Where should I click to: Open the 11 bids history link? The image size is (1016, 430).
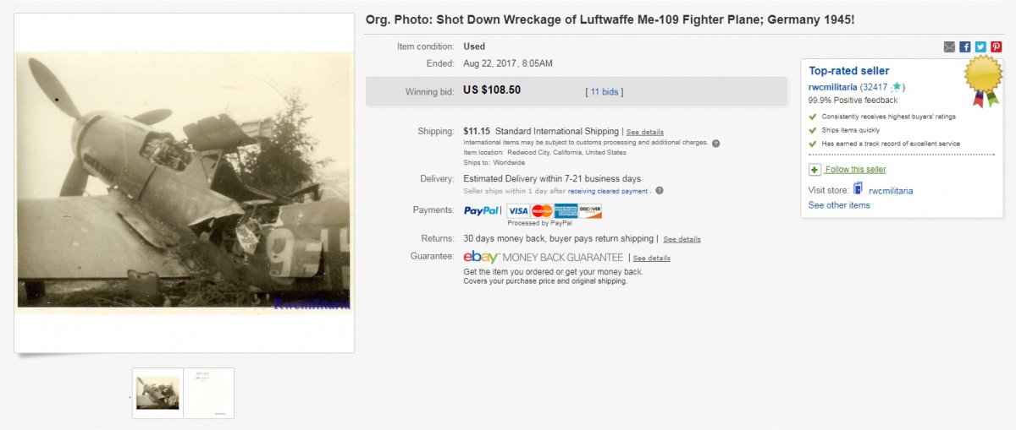coord(604,91)
